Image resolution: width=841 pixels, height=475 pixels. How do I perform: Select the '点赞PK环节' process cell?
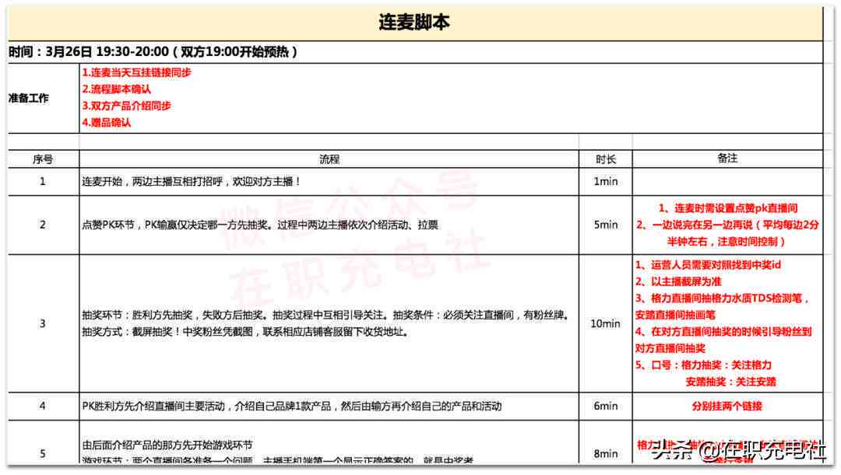tap(329, 225)
